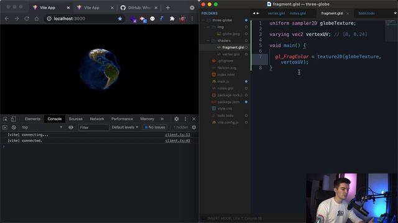Click the console Filter field

[94, 128]
